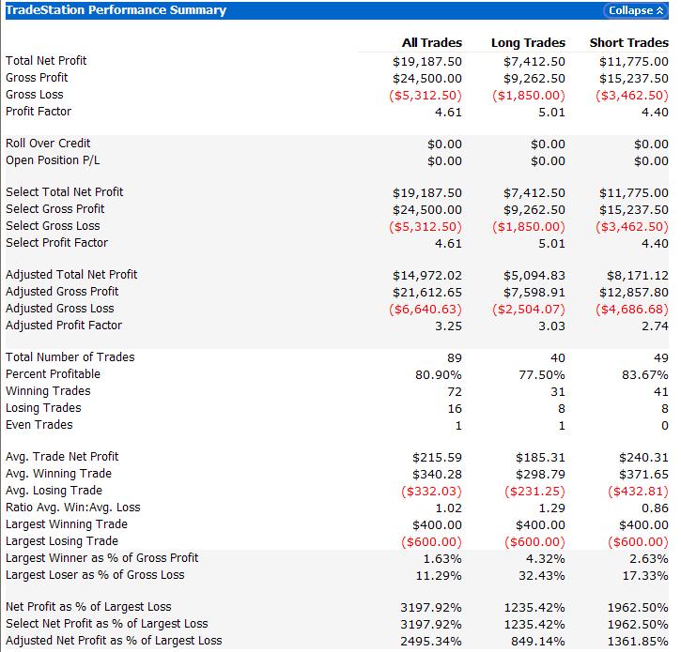The height and width of the screenshot is (652, 681).
Task: Click the 32.43% Largest Loser percentage
Action: (x=542, y=576)
